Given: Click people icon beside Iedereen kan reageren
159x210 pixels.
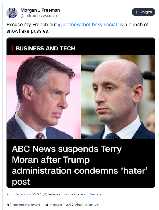Looking at the screenshot, I should [x=45, y=194].
